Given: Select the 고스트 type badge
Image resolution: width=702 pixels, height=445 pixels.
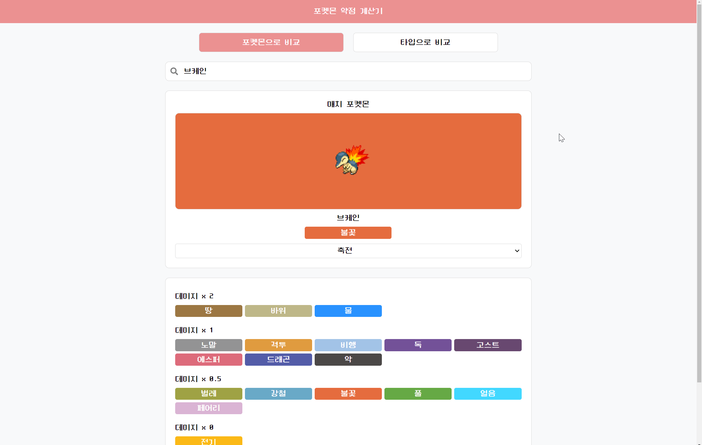Looking at the screenshot, I should 487,345.
